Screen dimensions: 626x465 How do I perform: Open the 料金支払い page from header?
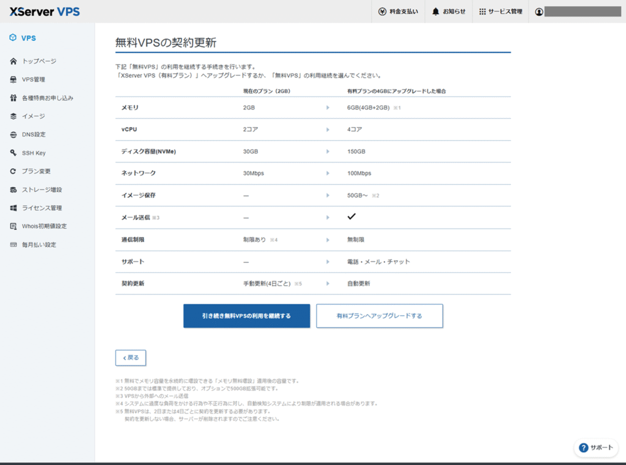pos(398,12)
